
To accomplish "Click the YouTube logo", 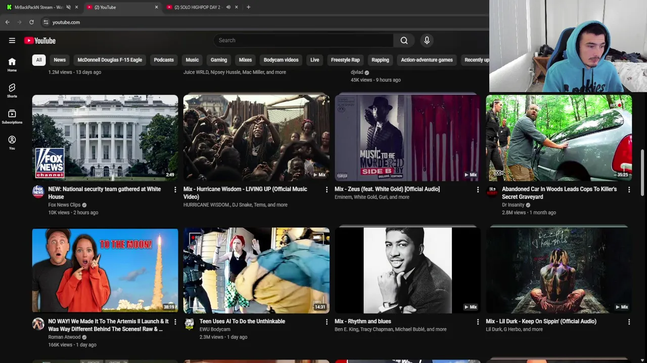I will [39, 40].
